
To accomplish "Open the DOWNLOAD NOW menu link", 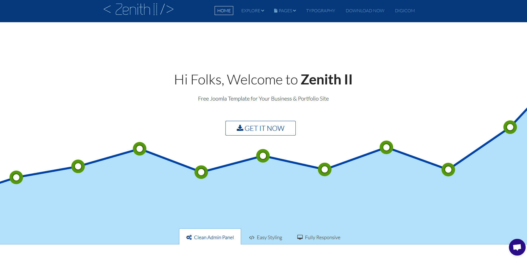I will pos(365,11).
